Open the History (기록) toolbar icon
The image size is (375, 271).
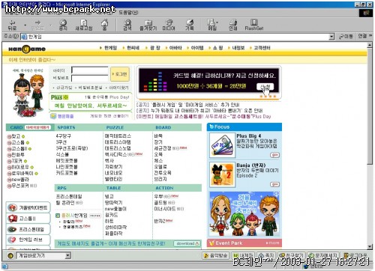(190, 25)
